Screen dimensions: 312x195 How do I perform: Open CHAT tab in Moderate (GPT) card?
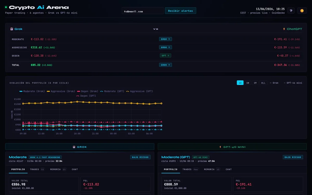(229, 169)
